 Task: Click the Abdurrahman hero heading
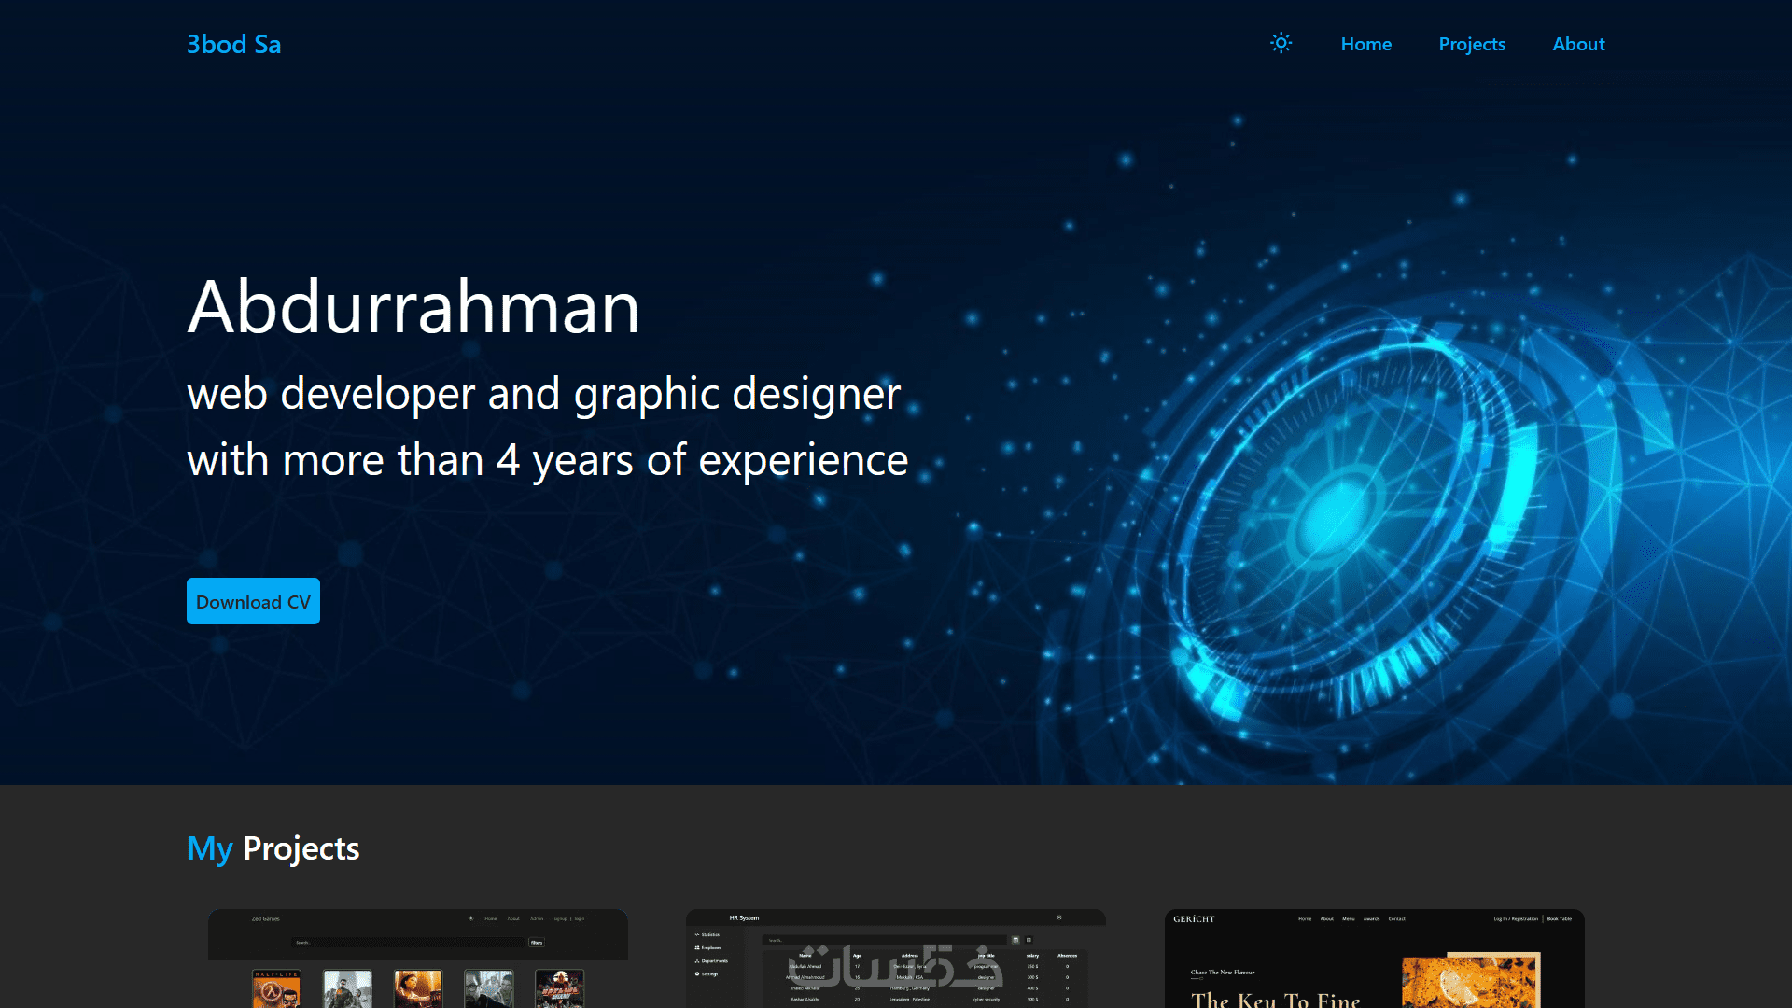413,306
